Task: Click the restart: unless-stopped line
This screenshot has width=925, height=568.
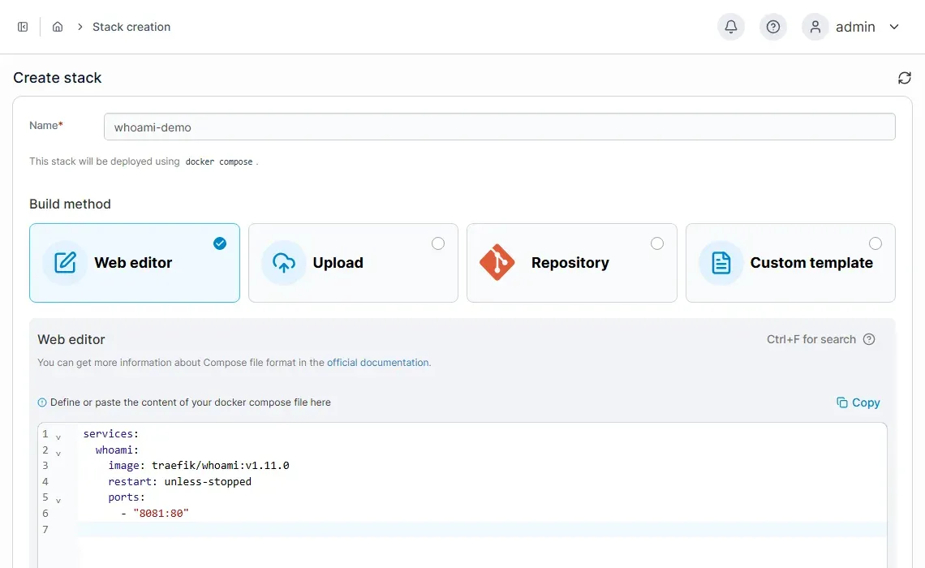Action: pyautogui.click(x=180, y=481)
